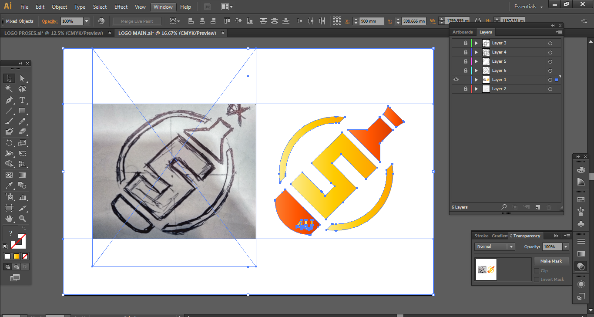Open the Swatches panel grid icon

[x=581, y=200]
